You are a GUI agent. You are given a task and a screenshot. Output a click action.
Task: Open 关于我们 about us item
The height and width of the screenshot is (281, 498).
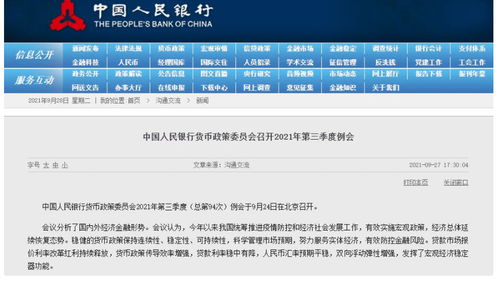pyautogui.click(x=386, y=87)
